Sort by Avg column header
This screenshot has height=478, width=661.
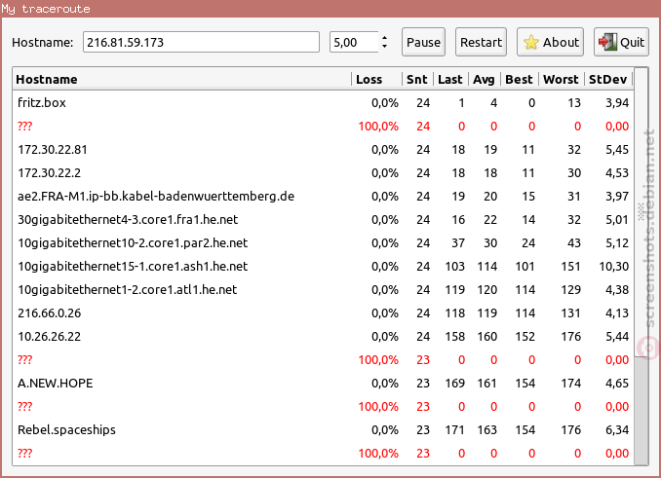[484, 79]
